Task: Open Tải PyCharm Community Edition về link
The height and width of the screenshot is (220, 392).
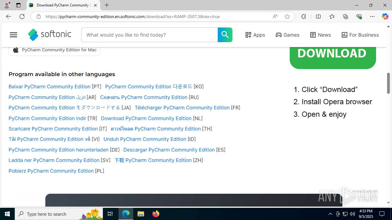Action: 50,139
